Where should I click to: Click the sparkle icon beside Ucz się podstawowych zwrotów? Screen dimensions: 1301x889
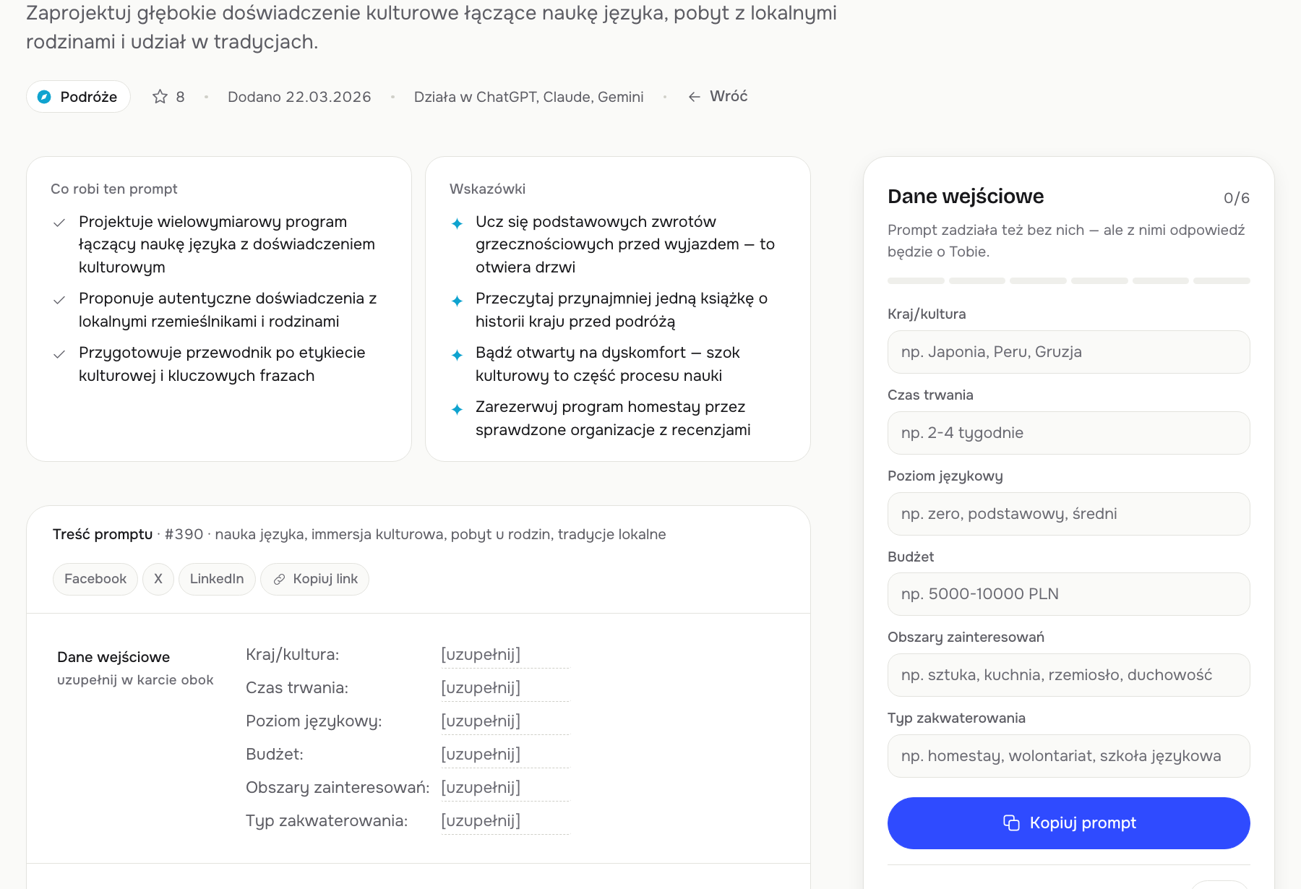(457, 223)
